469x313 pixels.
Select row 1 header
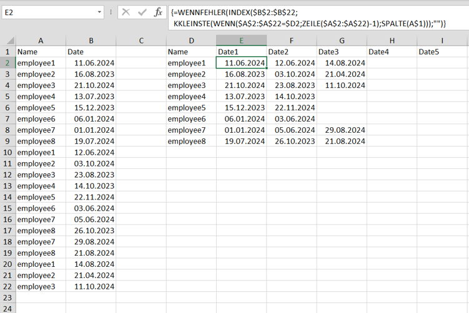(x=7, y=52)
